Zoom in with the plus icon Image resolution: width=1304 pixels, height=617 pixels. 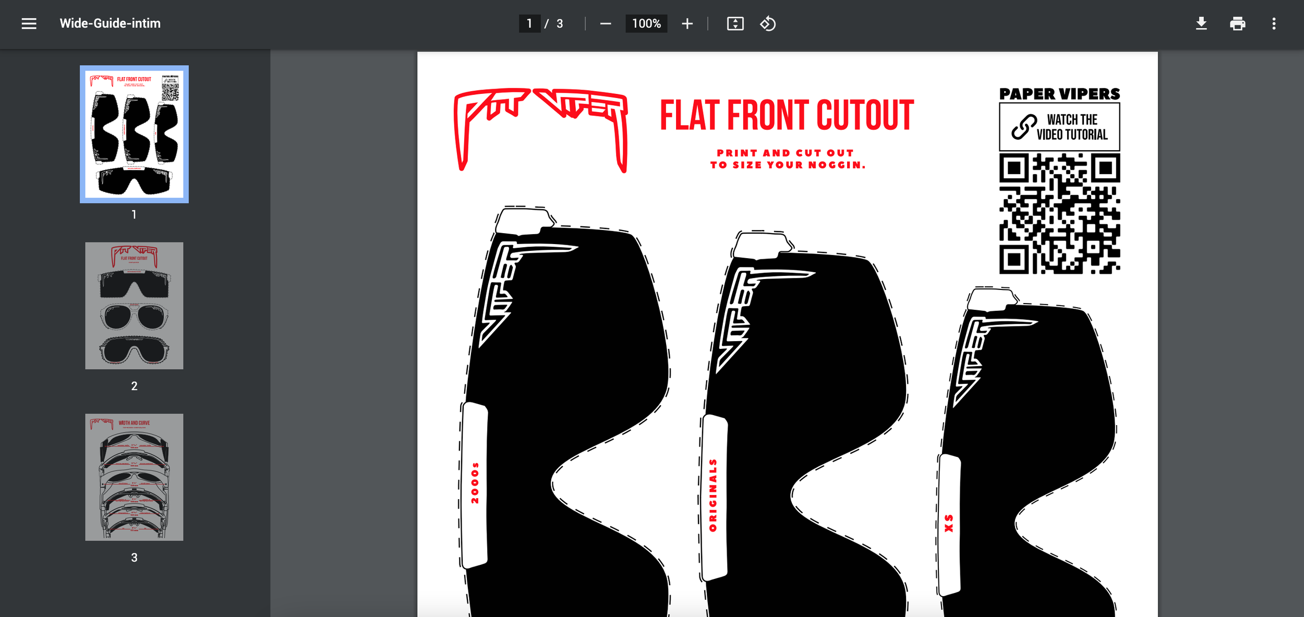pyautogui.click(x=687, y=23)
